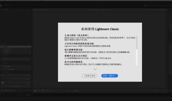Open the 图库 module
The image size is (172, 101).
pos(146,6)
